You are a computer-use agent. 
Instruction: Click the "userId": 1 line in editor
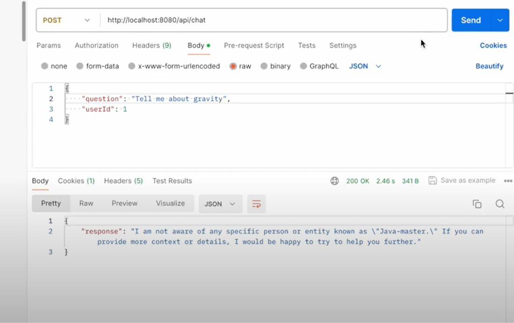[104, 109]
